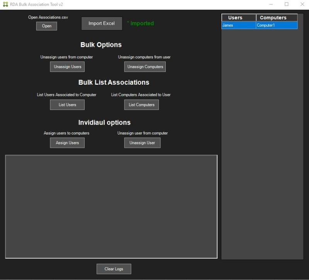Select the James cell in the table

pos(239,25)
